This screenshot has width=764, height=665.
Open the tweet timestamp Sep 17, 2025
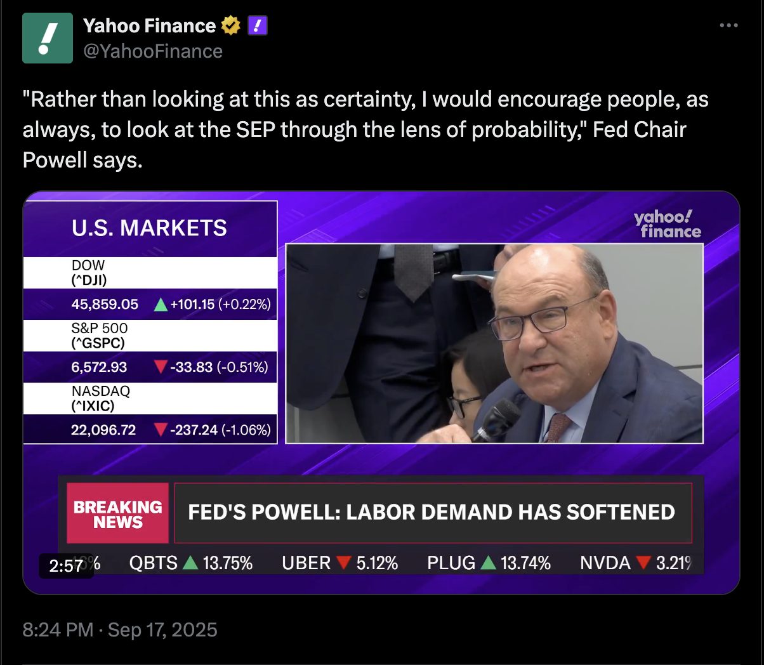119,629
